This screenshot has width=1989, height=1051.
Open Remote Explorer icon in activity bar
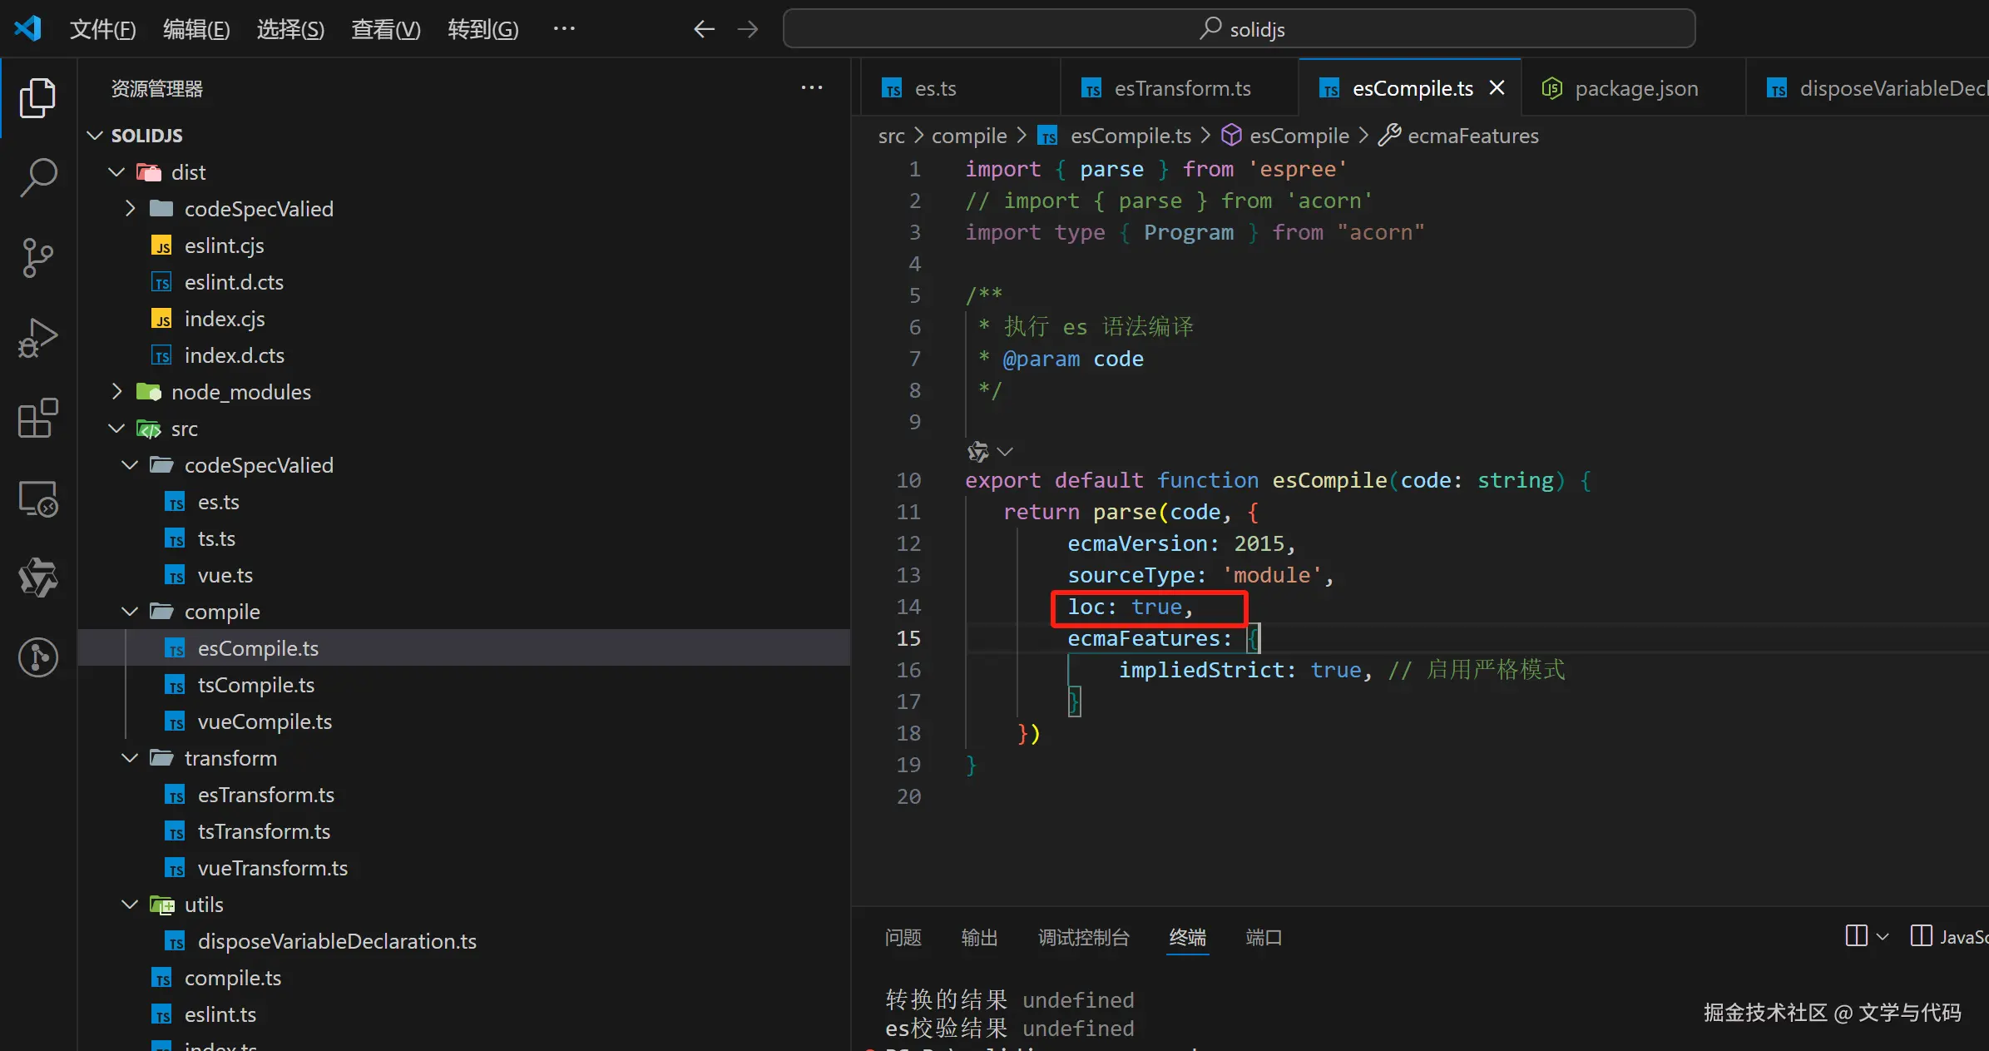pos(38,498)
